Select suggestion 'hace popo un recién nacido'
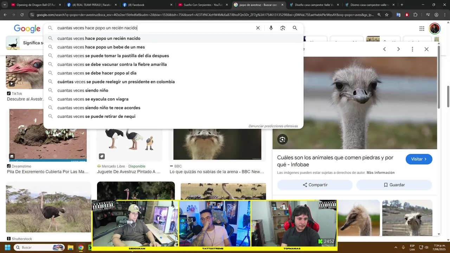This screenshot has width=450, height=253. coord(173,38)
